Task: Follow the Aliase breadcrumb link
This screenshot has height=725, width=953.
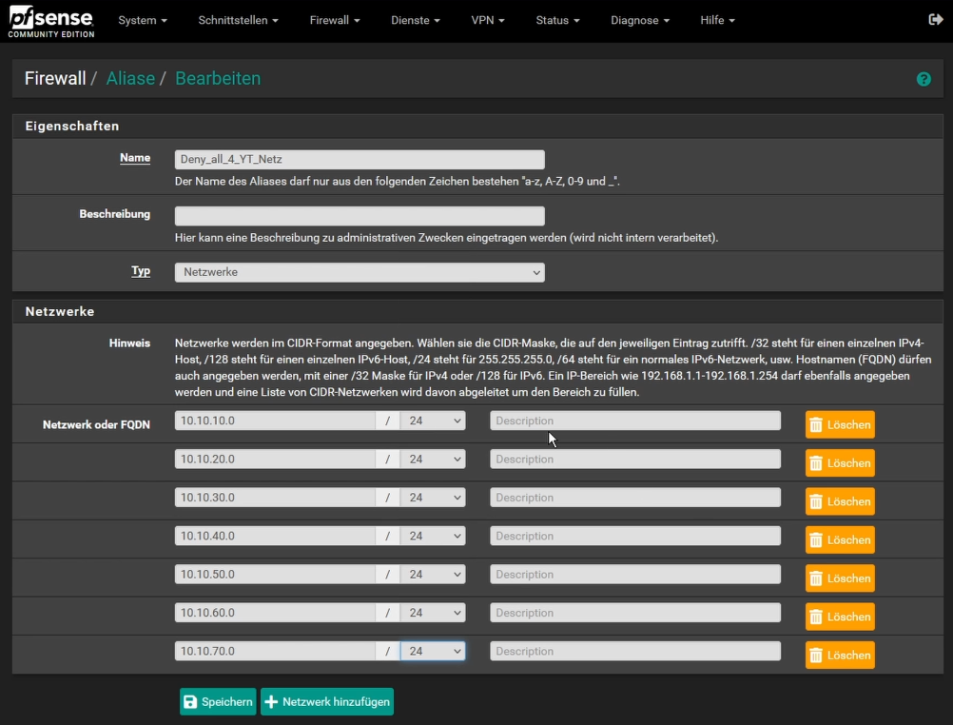Action: (x=130, y=78)
